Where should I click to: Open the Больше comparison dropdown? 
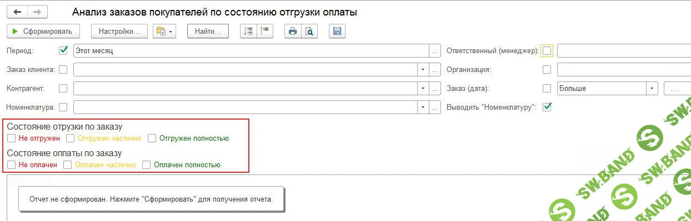click(x=653, y=88)
